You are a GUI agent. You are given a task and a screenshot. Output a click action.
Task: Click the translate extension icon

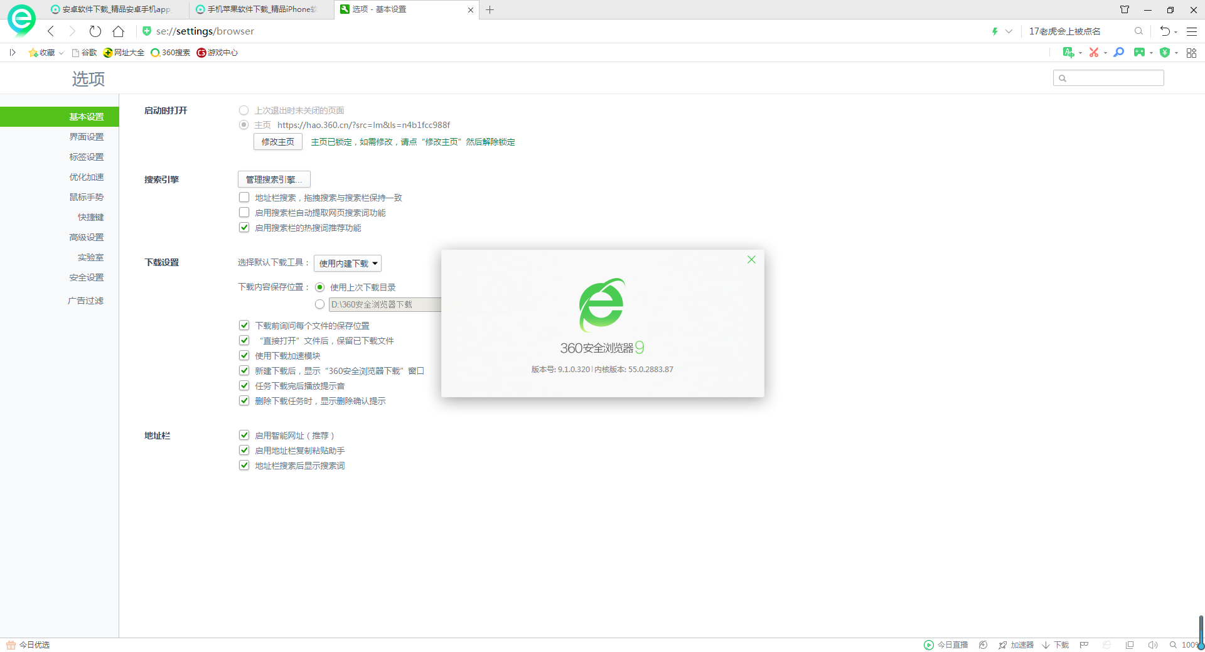click(1068, 53)
